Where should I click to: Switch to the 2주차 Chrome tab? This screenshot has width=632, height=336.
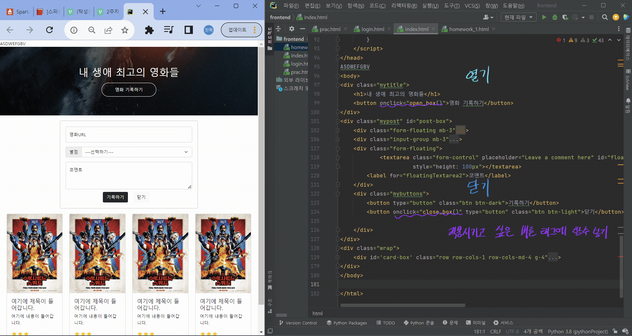click(109, 12)
